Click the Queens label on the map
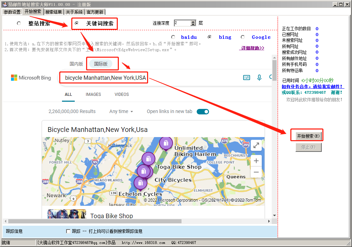352x247 pixels. [x=236, y=177]
